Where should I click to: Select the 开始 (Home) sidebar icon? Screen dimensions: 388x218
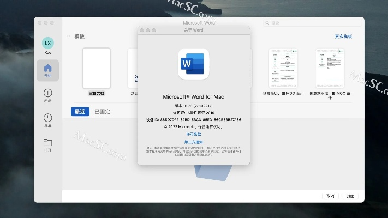(x=47, y=69)
